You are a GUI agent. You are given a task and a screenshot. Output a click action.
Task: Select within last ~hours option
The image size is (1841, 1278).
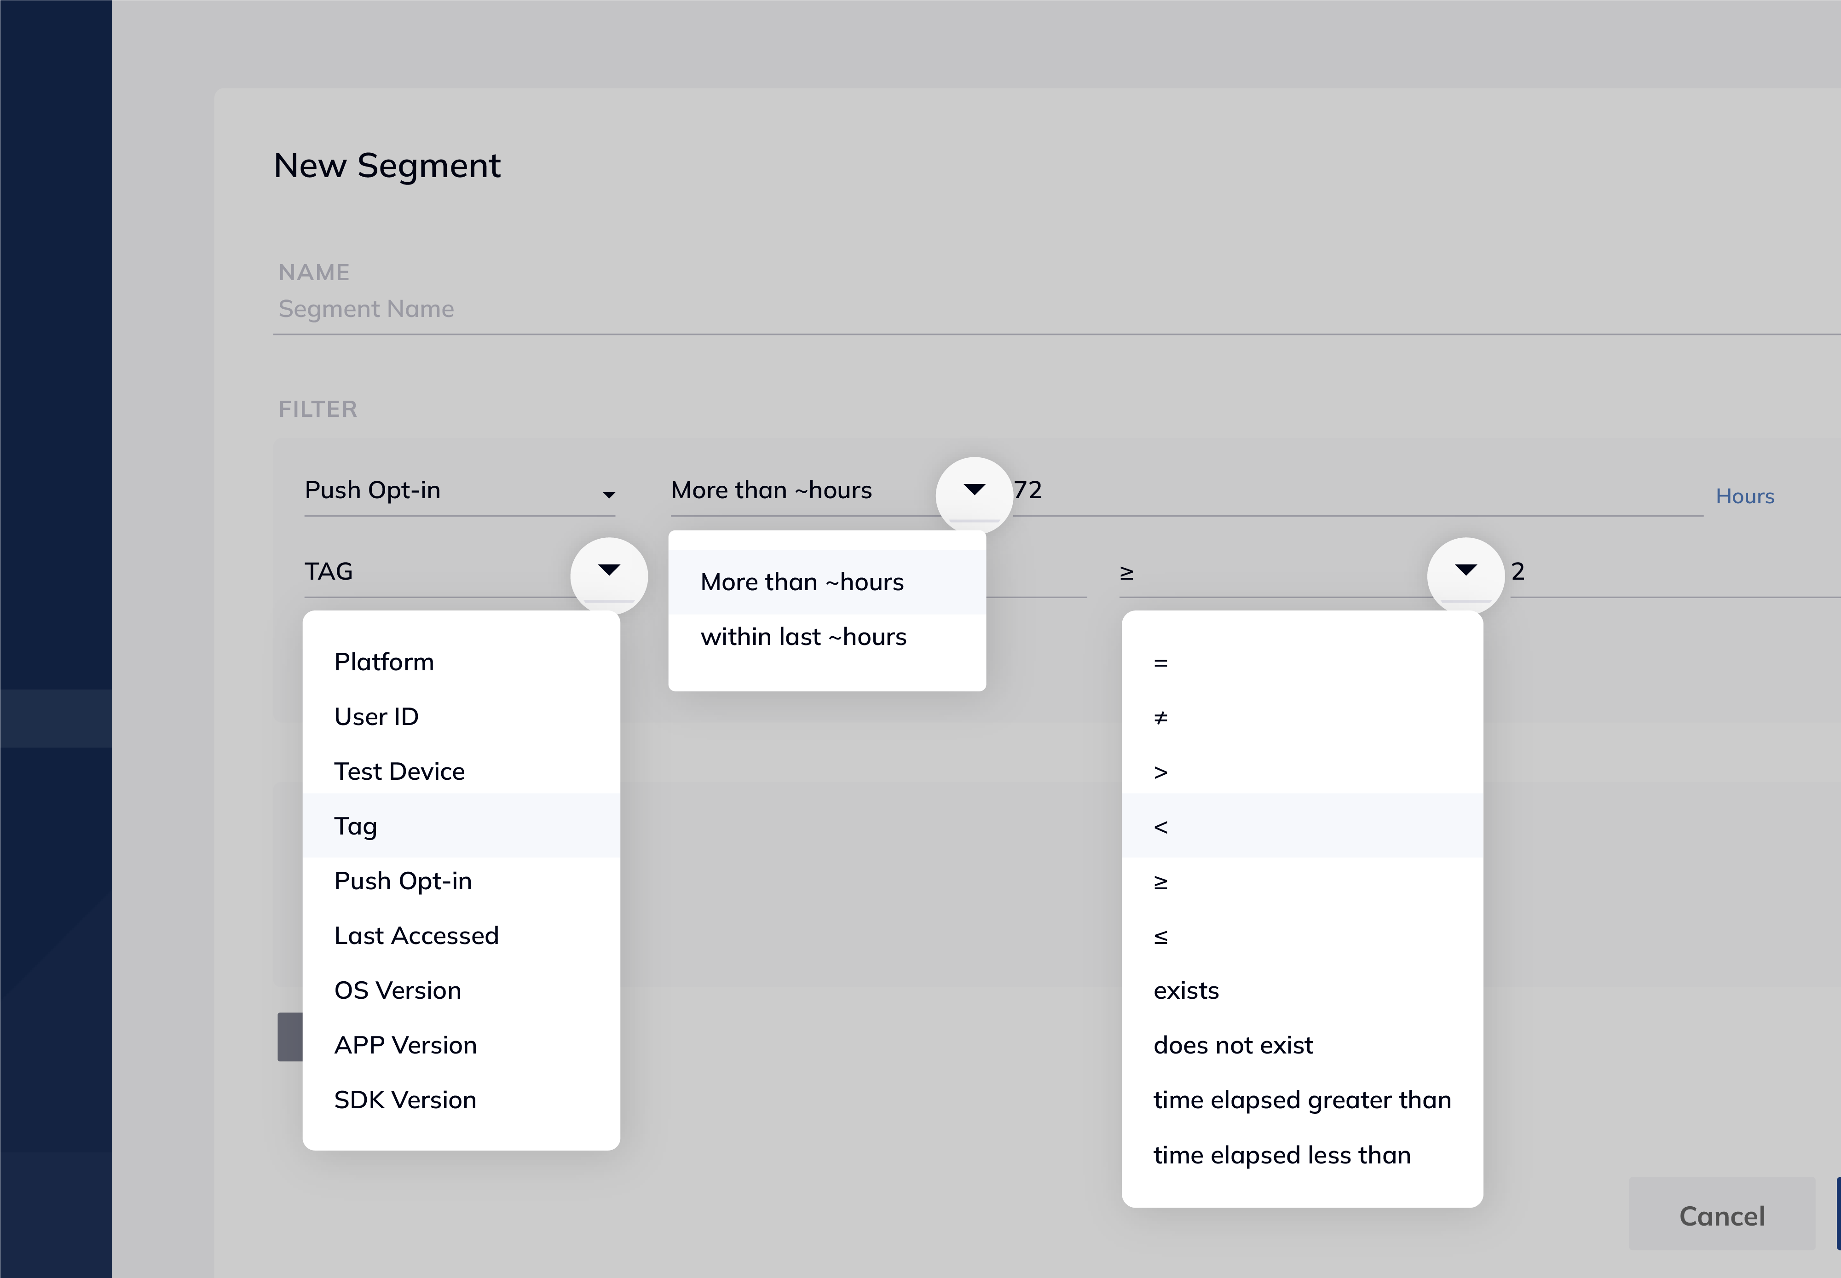coord(803,636)
